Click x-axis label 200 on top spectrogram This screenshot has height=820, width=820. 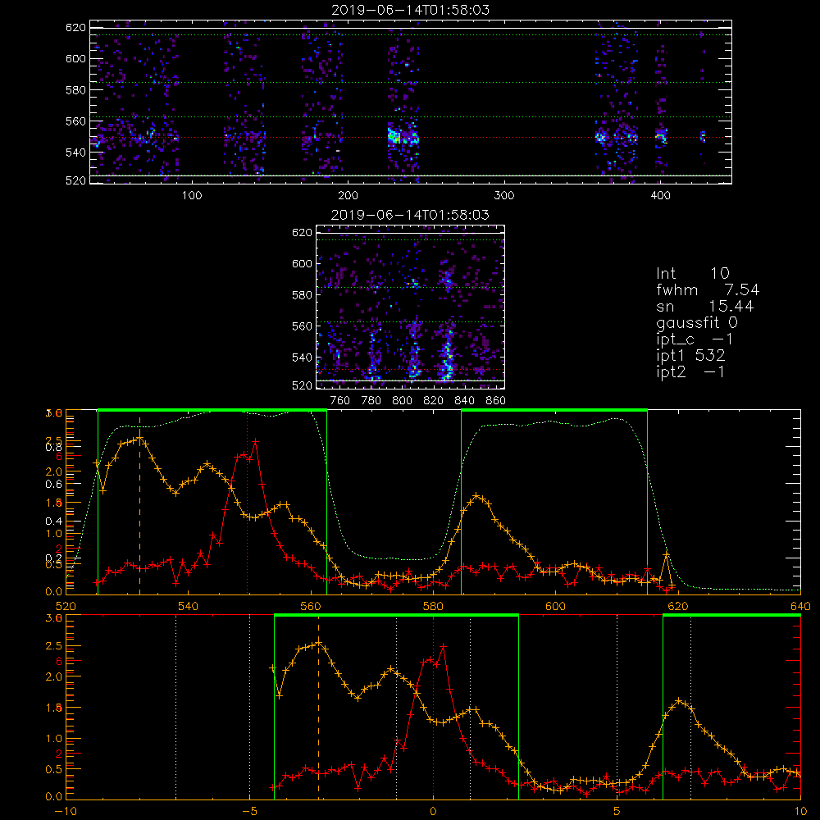(x=348, y=196)
